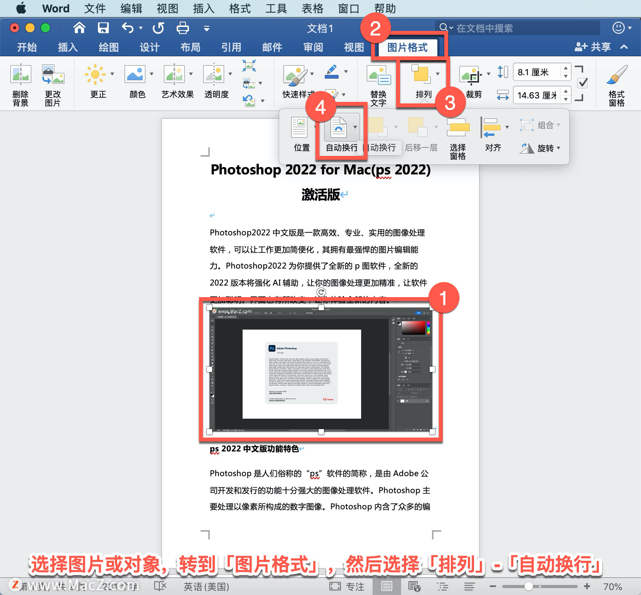Click Compress Pictures icon with four arrows

[249, 66]
